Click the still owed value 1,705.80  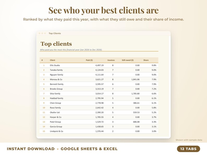tap(136, 94)
